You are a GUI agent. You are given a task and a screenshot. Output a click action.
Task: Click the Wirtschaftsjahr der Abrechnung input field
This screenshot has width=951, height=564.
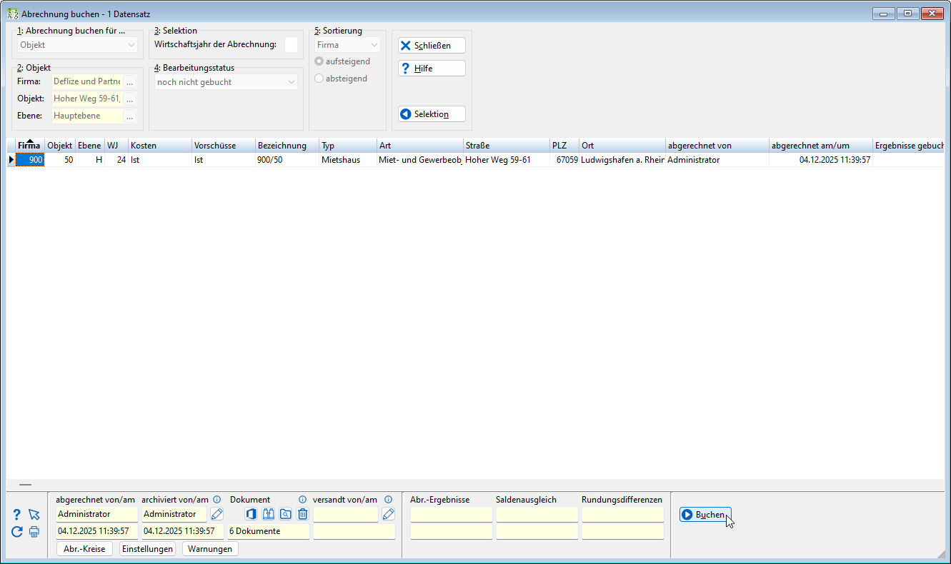pos(291,45)
